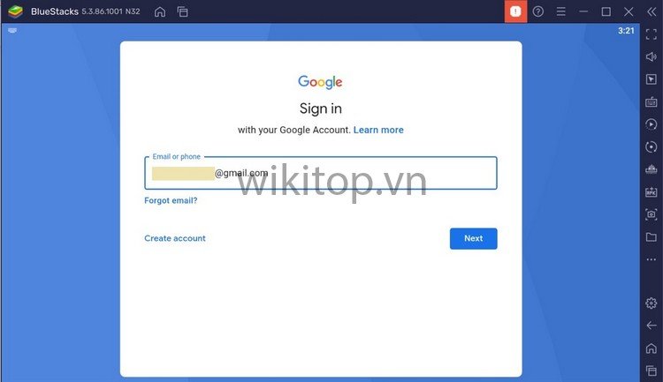The image size is (663, 382).
Task: Click the orange notification alert icon
Action: pyautogui.click(x=515, y=11)
